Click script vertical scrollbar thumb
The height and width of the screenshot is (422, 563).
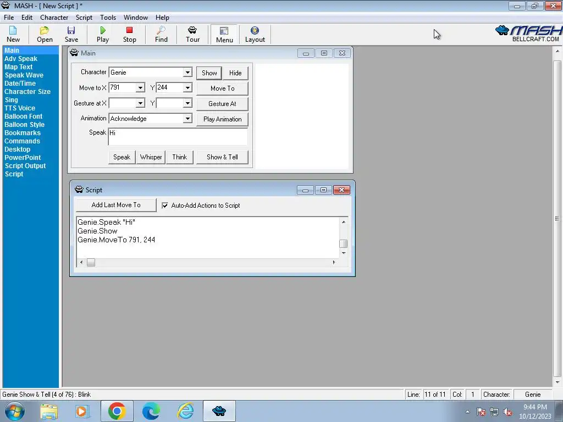pyautogui.click(x=343, y=243)
